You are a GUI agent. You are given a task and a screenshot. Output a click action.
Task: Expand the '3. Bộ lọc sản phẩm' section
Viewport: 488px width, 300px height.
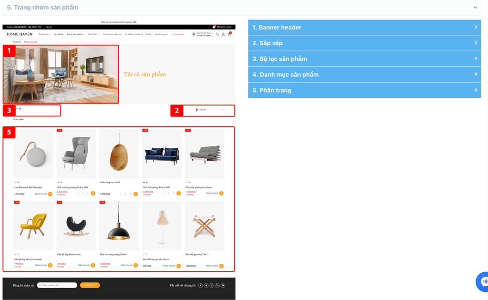pyautogui.click(x=365, y=59)
